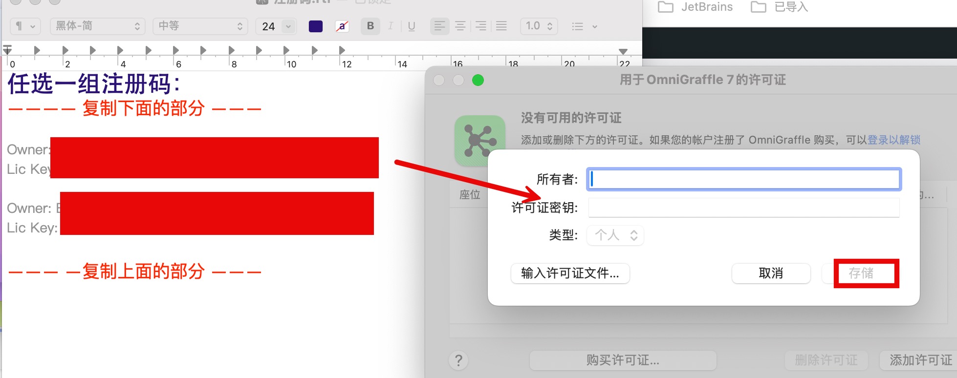
Task: Expand the 中等 font weight dropdown
Action: (200, 26)
